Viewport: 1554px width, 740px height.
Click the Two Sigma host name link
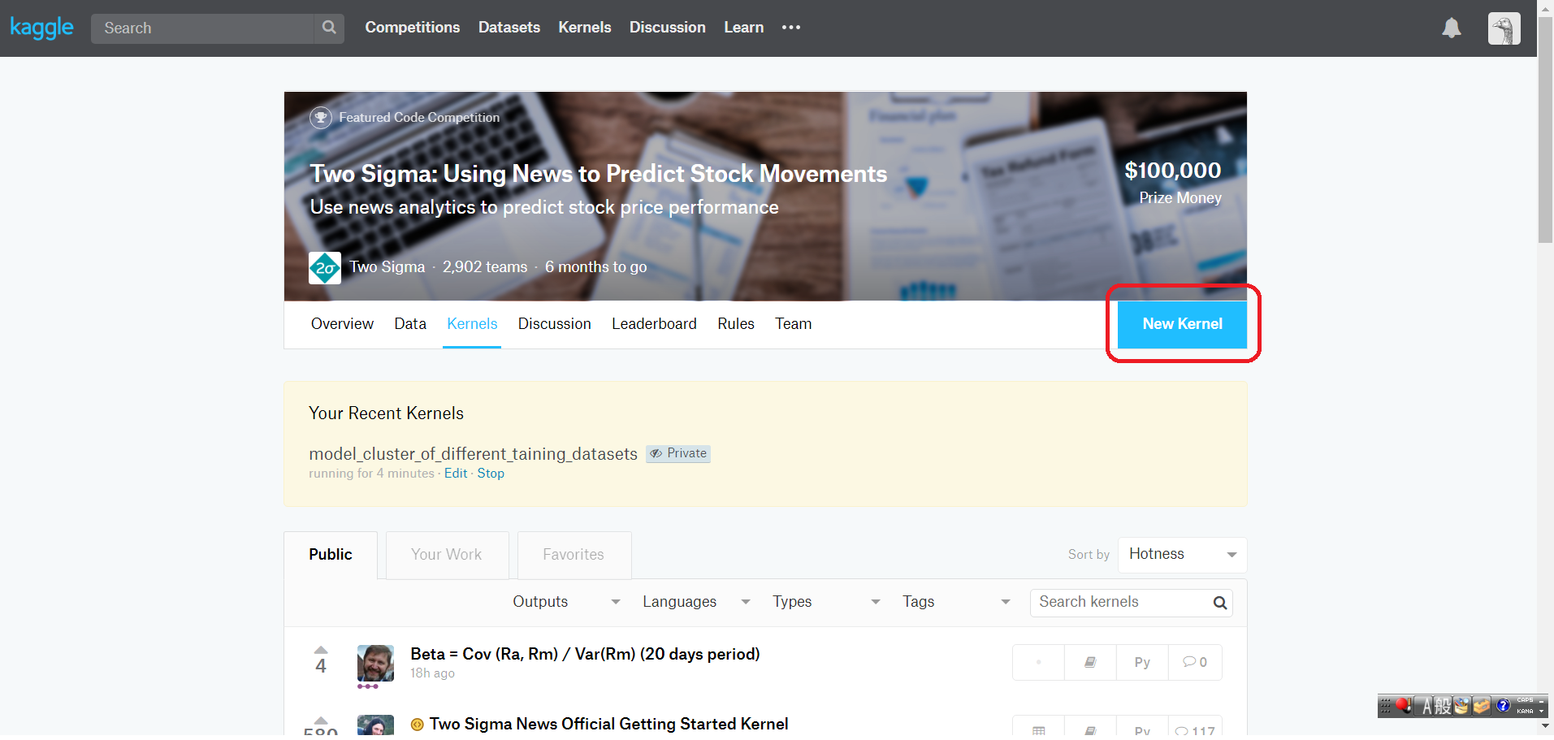(387, 267)
